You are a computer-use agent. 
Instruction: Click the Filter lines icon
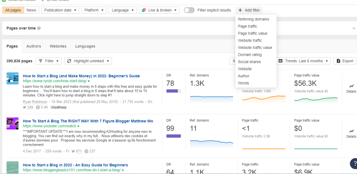coord(40,61)
